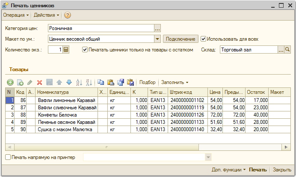Click the Закрыть button
Screen dimensions: 296x177
pyautogui.click(x=282, y=170)
